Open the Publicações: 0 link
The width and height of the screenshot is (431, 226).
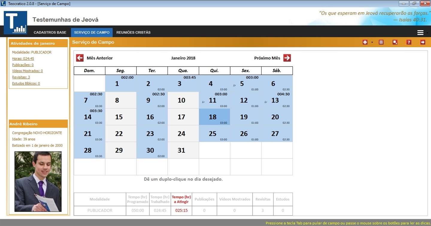click(23, 65)
